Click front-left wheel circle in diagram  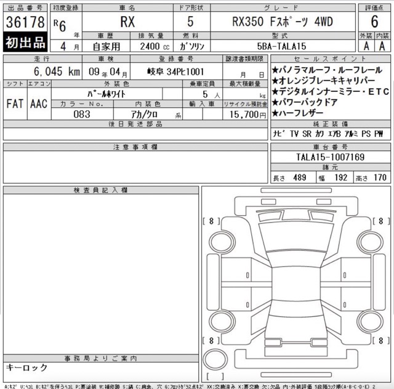pyautogui.click(x=222, y=242)
